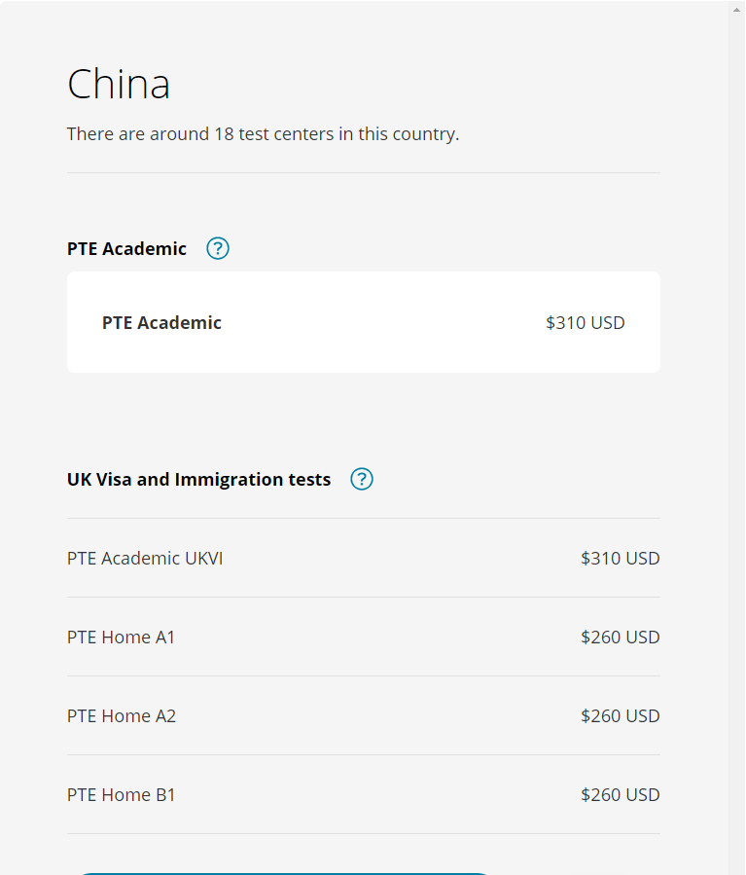This screenshot has width=746, height=875.
Task: Pick the PTE Home B1 test row
Action: 364,794
